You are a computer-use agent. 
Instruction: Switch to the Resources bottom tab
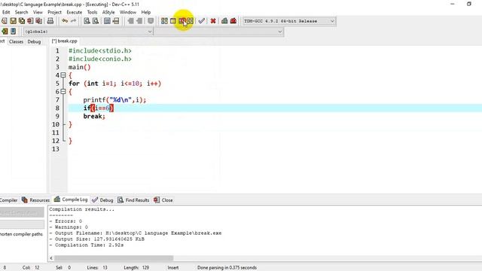point(35,200)
